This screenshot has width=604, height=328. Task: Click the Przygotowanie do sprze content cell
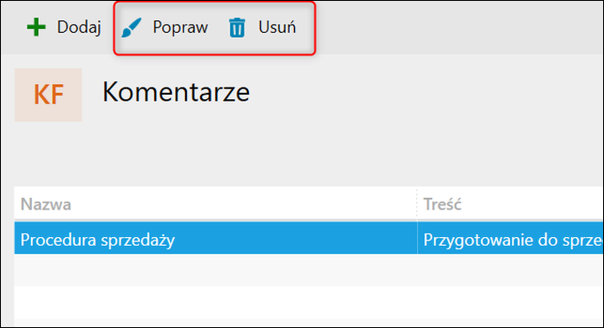(510, 238)
